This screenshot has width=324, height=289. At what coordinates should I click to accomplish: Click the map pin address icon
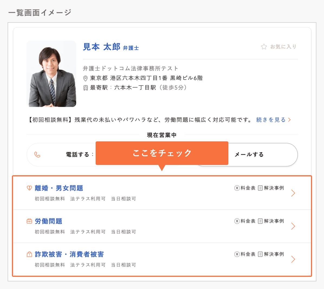(85, 78)
